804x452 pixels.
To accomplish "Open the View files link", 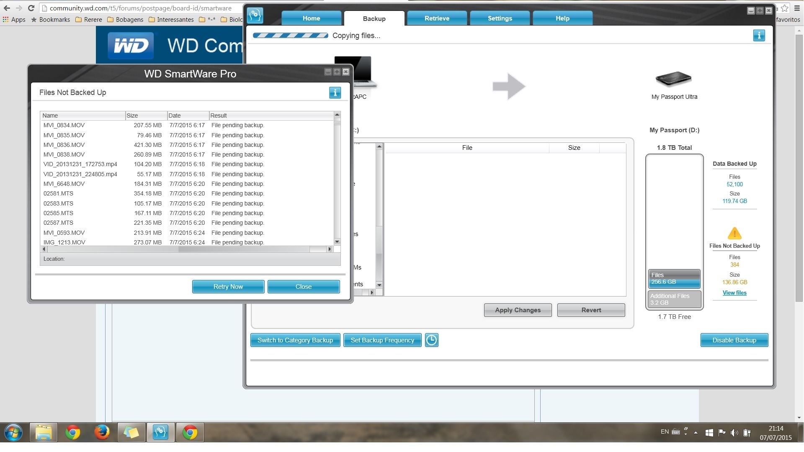I will pos(734,293).
